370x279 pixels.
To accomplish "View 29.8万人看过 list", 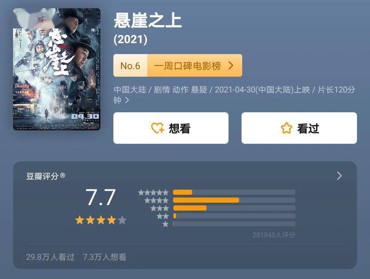I will point(50,257).
